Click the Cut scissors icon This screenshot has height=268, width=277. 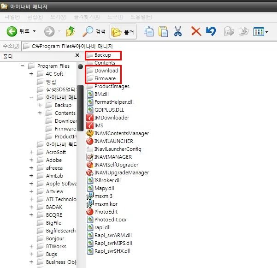tap(178, 31)
